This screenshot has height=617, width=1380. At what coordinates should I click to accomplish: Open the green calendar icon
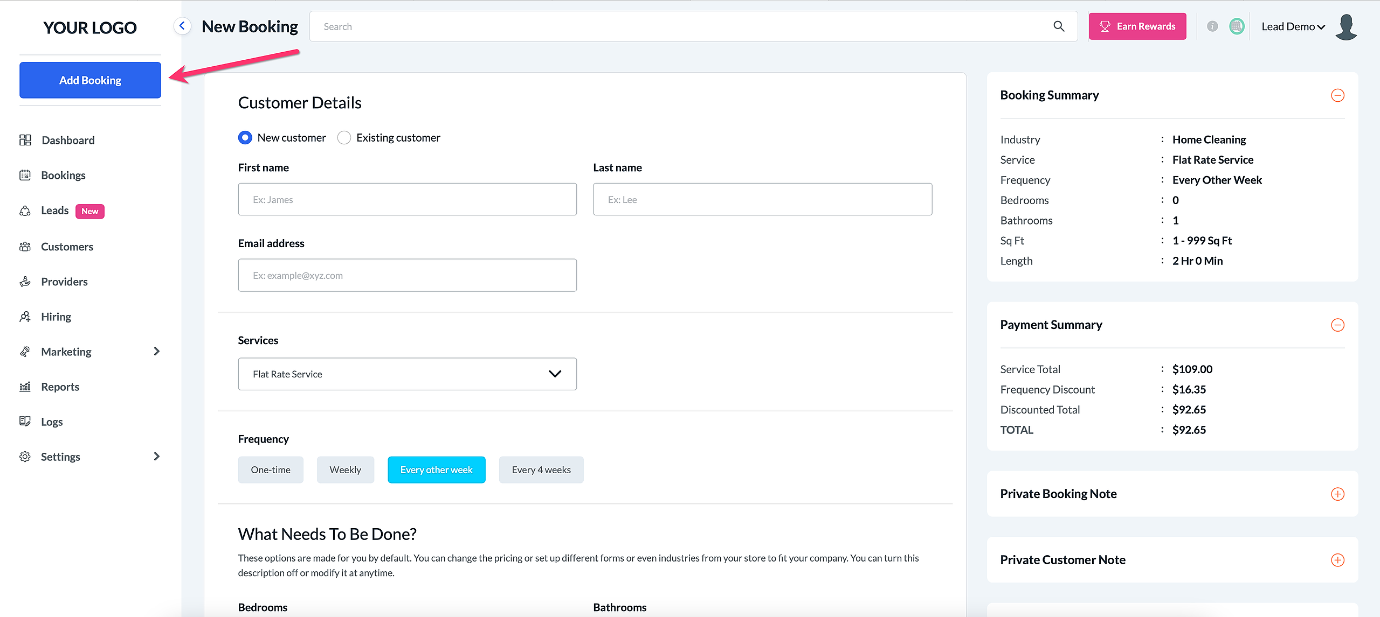pyautogui.click(x=1237, y=26)
